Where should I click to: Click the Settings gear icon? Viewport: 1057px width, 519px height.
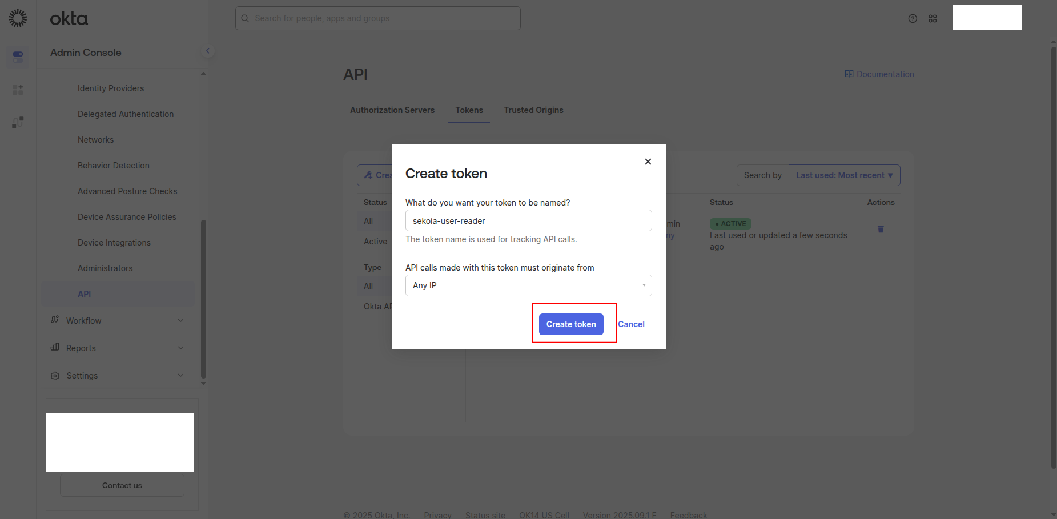(x=55, y=376)
